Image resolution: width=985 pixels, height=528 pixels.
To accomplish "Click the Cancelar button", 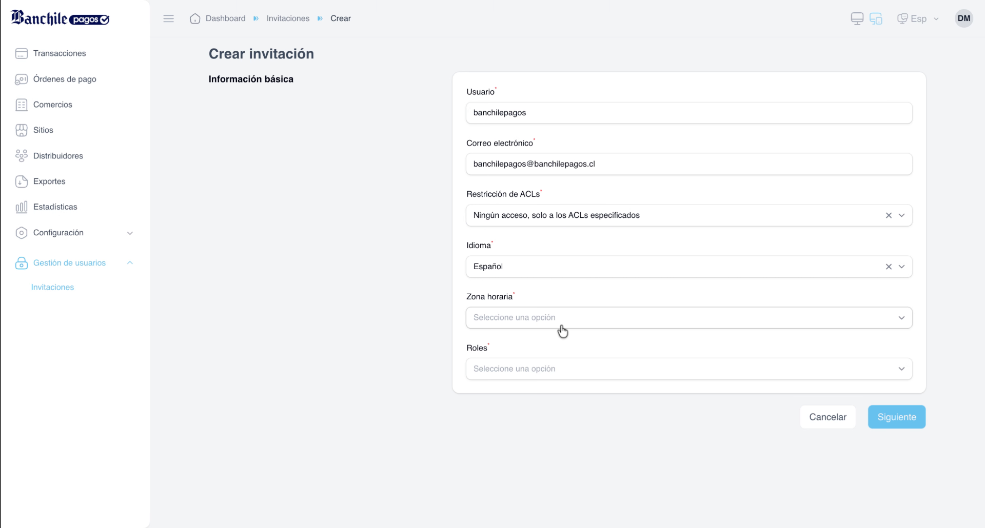I will [828, 417].
